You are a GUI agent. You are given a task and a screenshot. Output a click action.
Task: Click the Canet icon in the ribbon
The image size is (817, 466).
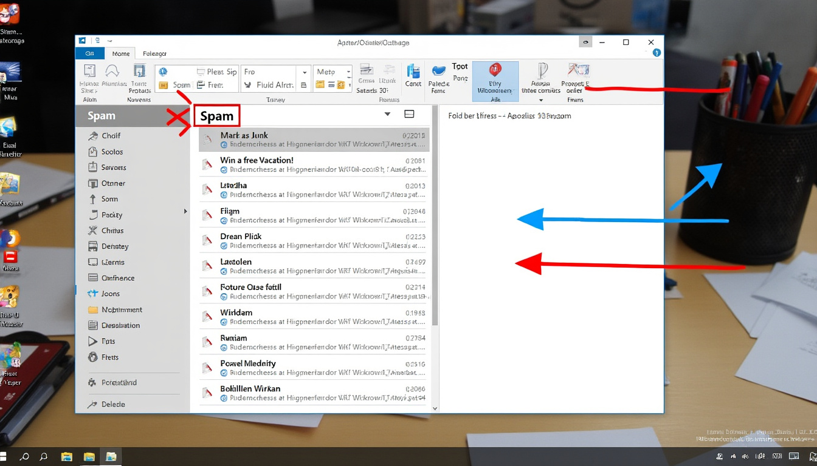[413, 74]
